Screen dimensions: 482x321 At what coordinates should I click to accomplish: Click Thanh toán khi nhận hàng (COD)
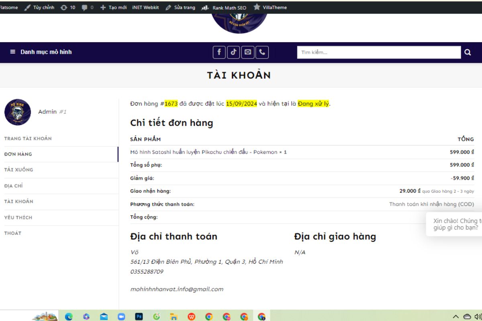(432, 204)
